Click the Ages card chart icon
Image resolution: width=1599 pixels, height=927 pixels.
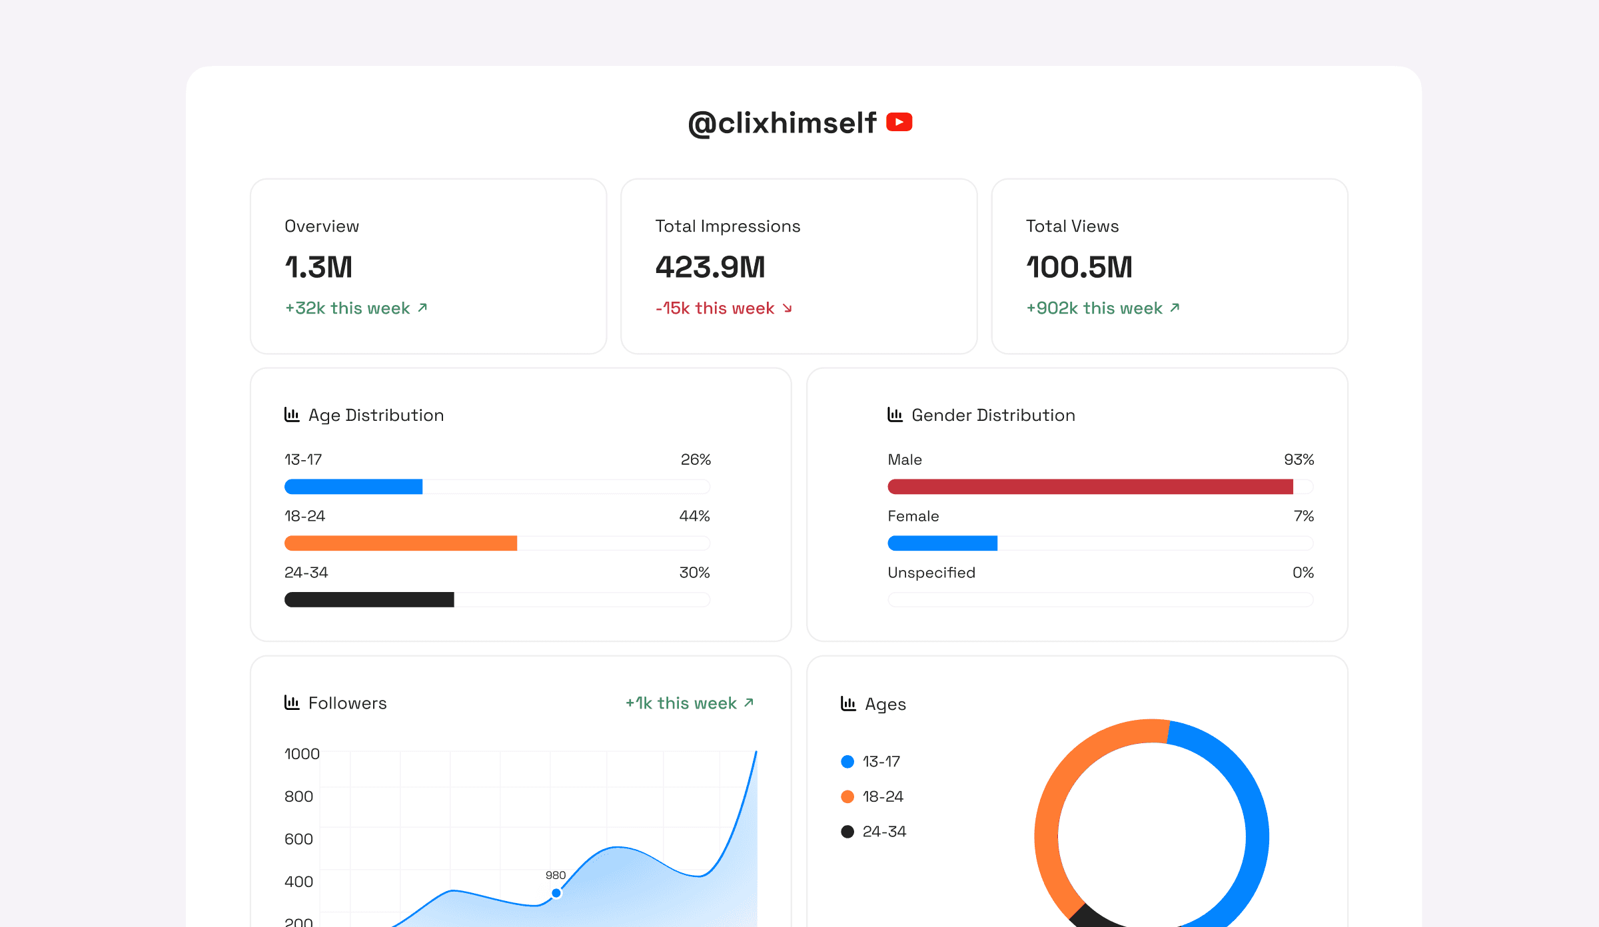tap(848, 704)
